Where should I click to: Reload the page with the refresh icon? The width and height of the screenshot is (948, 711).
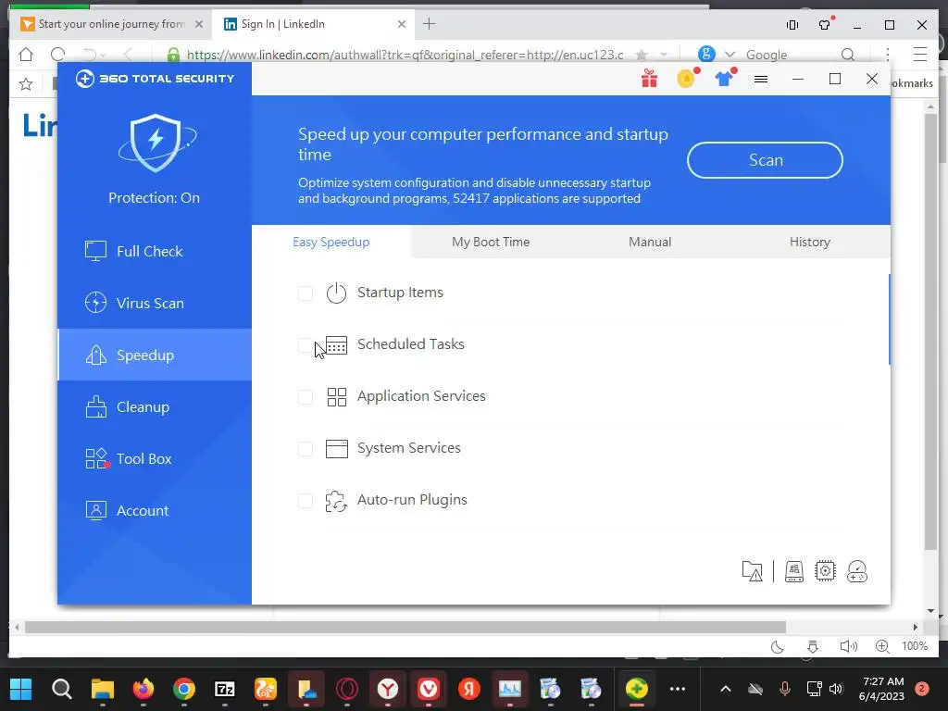point(58,55)
